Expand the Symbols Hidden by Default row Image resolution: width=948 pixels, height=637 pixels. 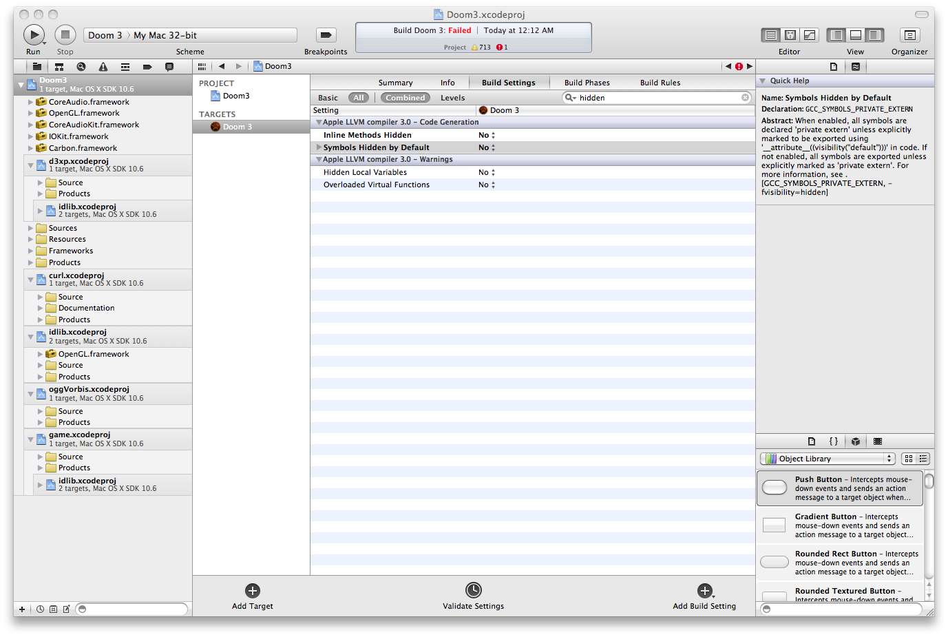click(319, 147)
